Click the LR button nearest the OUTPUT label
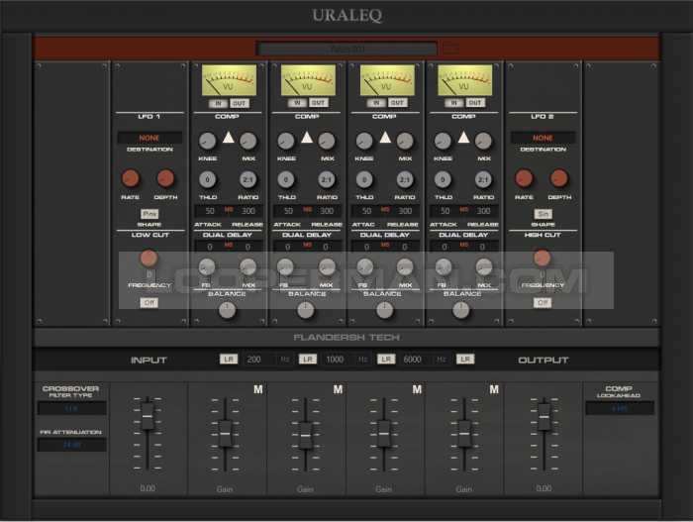Screen dimensions: 693x522 (x=465, y=360)
